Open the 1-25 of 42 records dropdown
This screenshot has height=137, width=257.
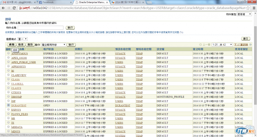222,45
